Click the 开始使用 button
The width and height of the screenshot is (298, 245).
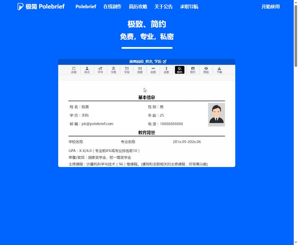(270, 7)
